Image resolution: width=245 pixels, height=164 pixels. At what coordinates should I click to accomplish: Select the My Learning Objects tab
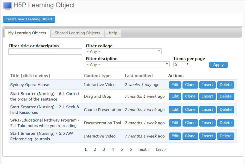point(27,33)
